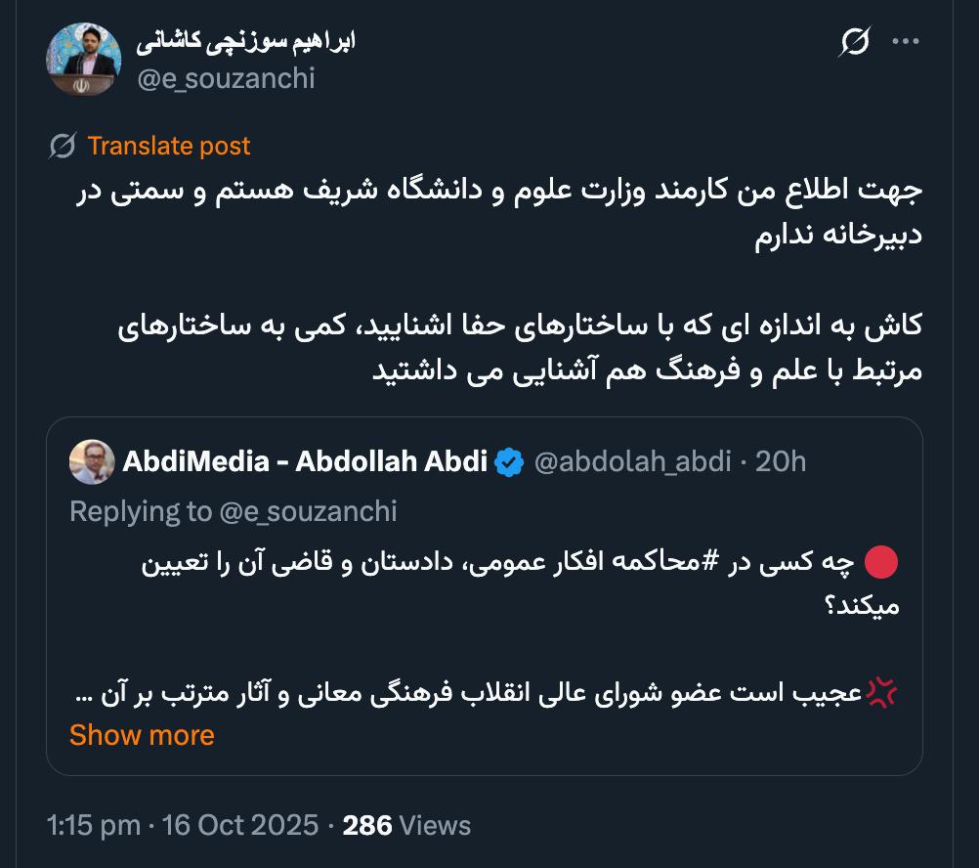The height and width of the screenshot is (868, 979).
Task: Click the 1:15 pm · 16 Oct 2025 timestamp
Action: [183, 825]
